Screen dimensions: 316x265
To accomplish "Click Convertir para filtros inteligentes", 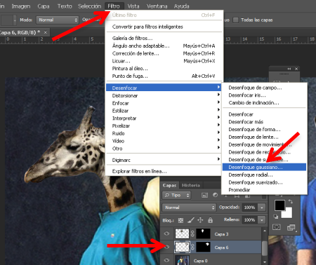I will 164,27.
